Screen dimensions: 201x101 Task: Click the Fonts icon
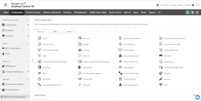pos(39,56)
